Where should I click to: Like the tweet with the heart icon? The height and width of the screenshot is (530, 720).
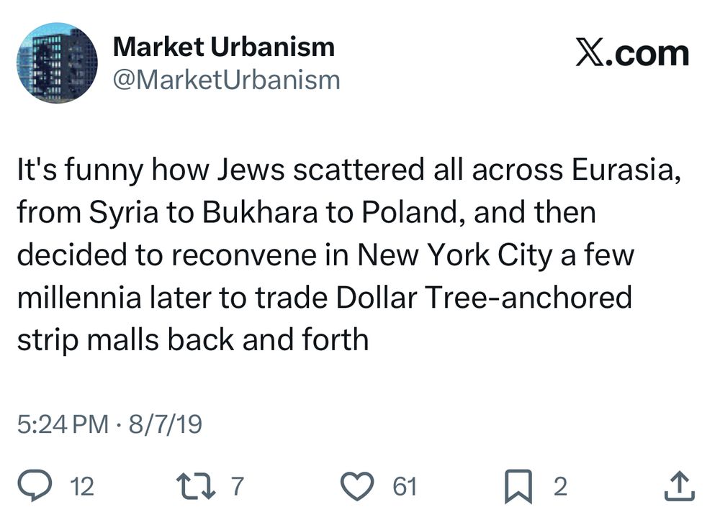[x=356, y=487]
